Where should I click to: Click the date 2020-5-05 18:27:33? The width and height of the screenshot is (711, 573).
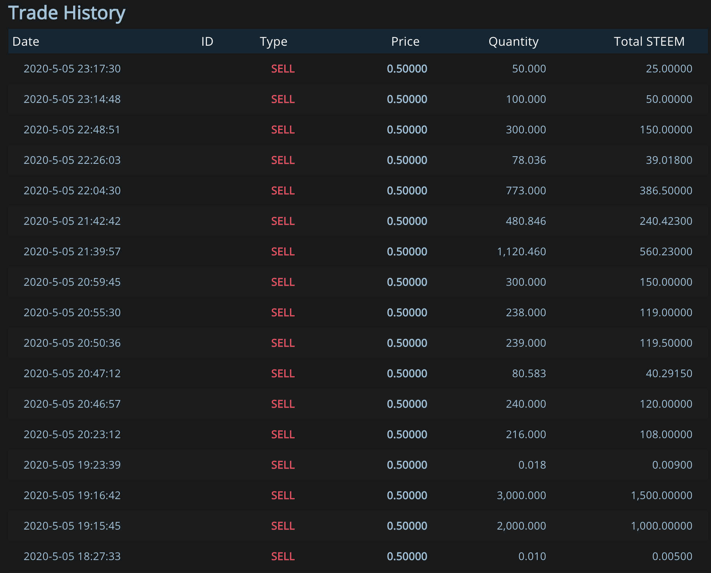coord(72,556)
